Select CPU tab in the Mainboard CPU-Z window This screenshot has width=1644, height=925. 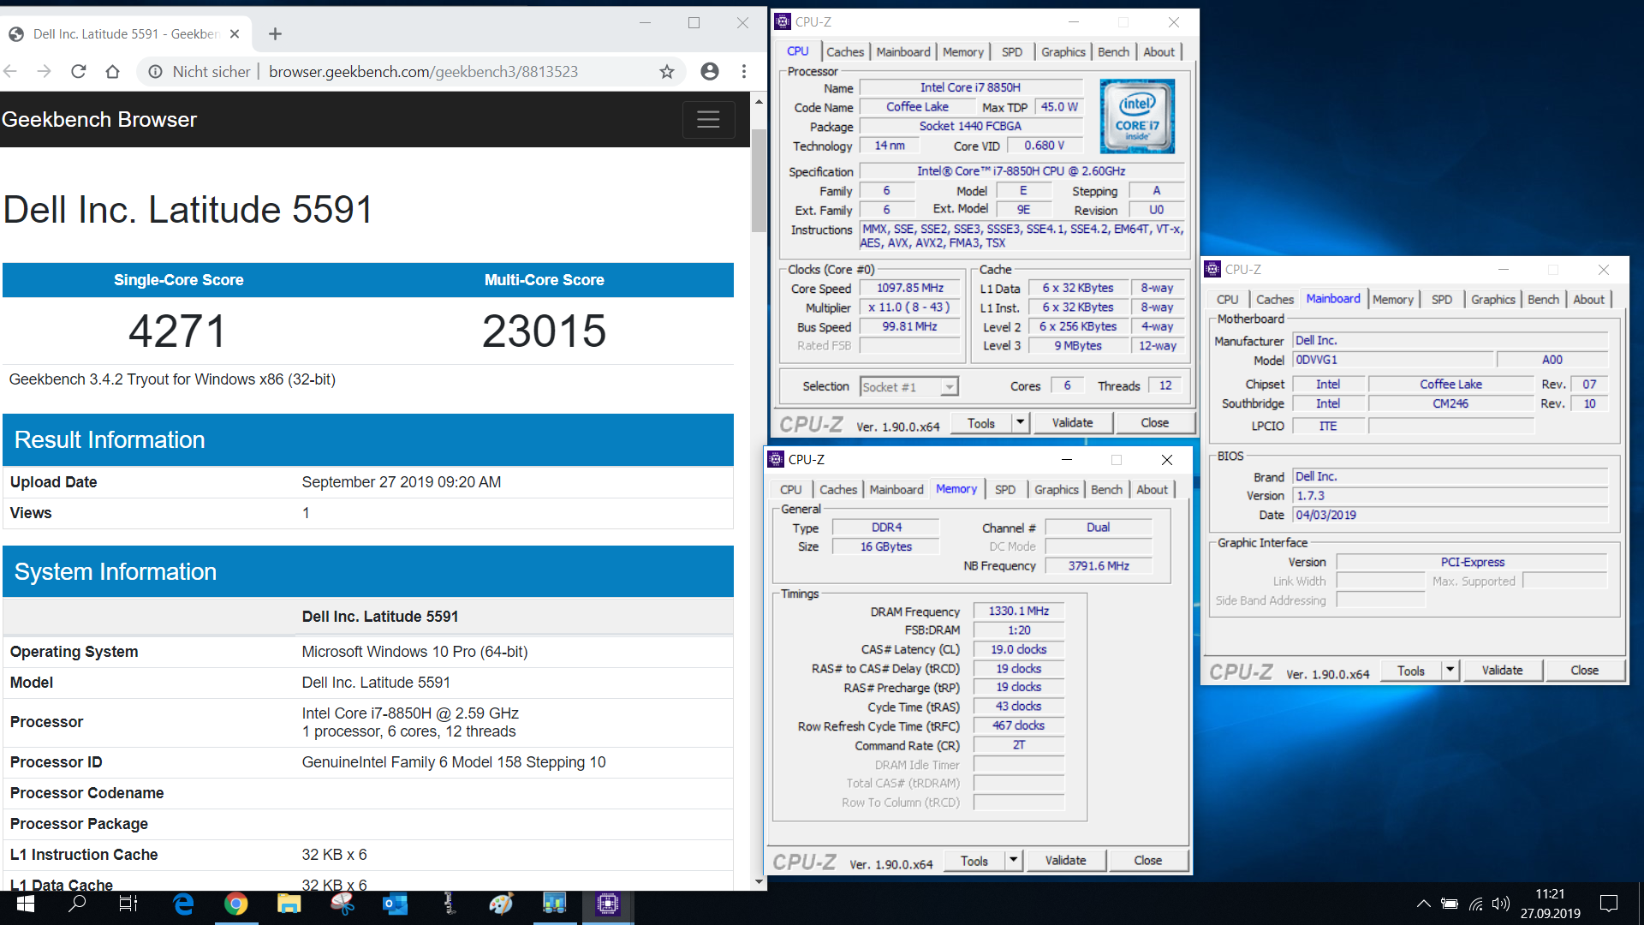[x=1228, y=300]
